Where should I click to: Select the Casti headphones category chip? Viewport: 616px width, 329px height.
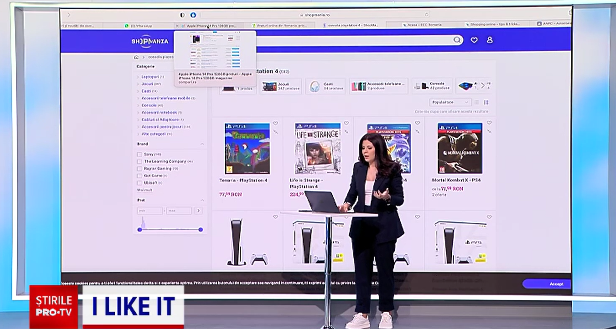tap(325, 86)
